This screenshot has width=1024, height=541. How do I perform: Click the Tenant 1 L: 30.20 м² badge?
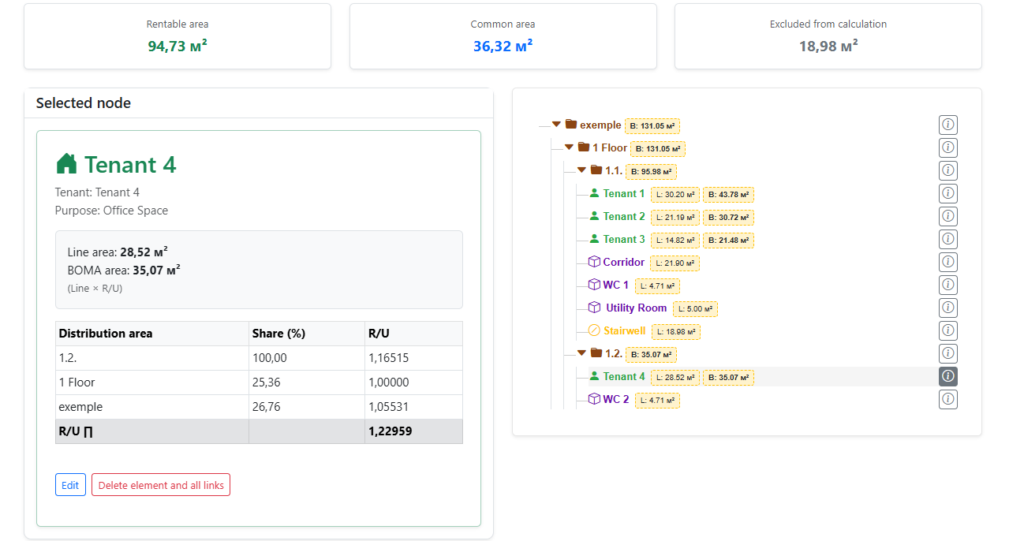pos(675,194)
